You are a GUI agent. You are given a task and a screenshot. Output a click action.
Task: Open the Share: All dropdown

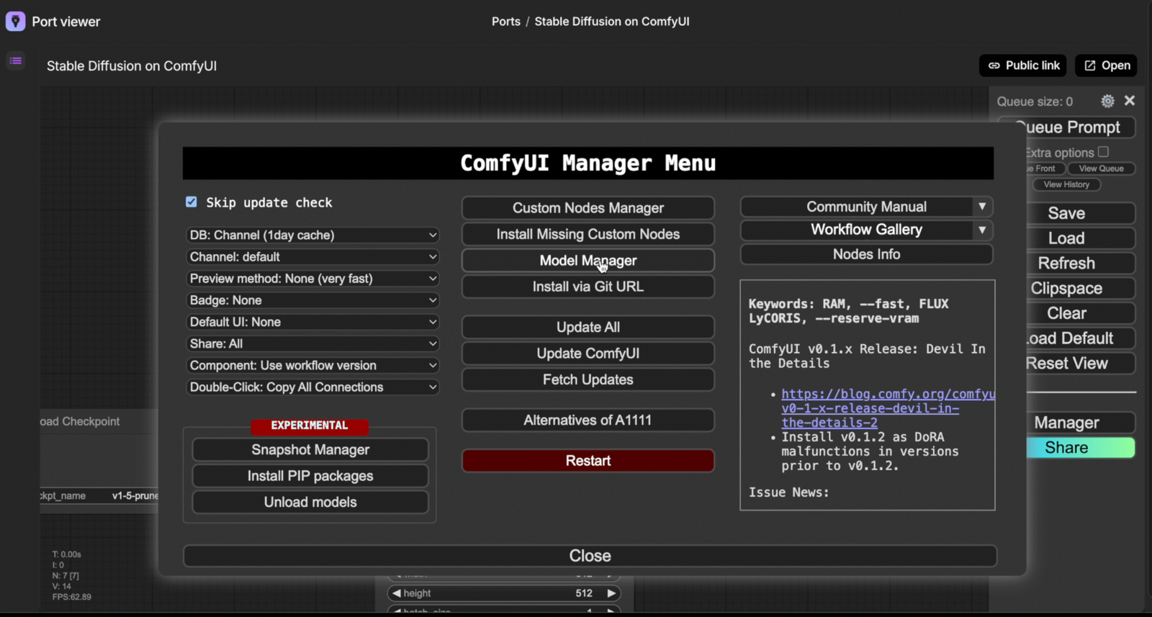pyautogui.click(x=312, y=343)
